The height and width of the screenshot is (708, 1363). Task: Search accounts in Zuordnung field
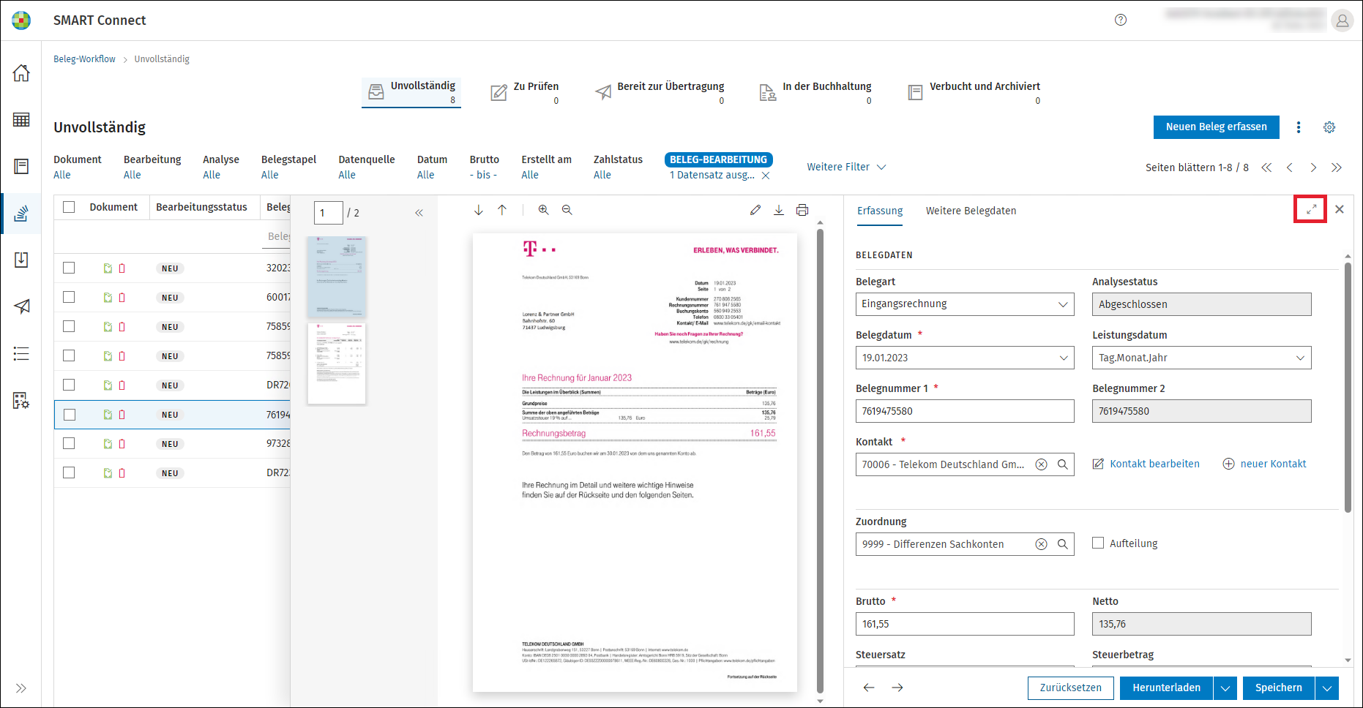click(1063, 544)
